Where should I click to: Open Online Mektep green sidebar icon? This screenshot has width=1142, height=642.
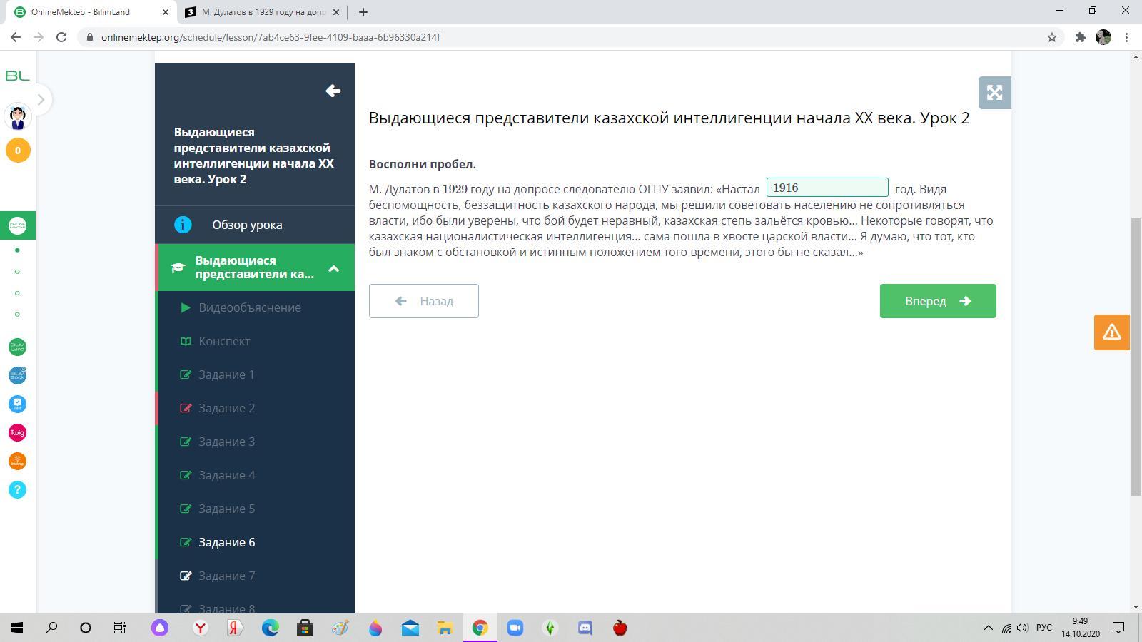(x=18, y=225)
